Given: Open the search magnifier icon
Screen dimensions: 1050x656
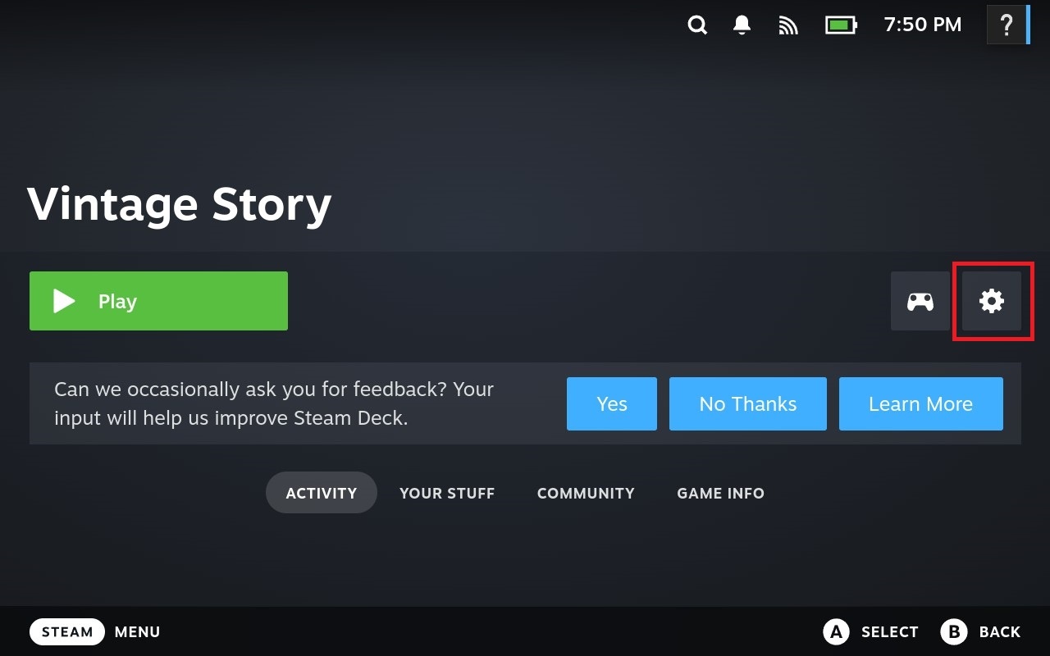Looking at the screenshot, I should [697, 25].
